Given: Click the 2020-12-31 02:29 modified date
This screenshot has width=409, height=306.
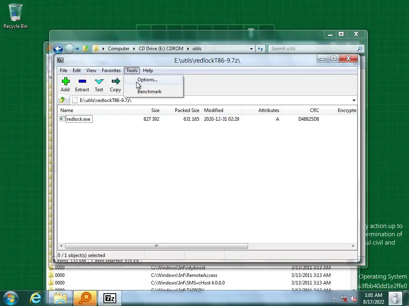Looking at the screenshot, I should [x=221, y=119].
